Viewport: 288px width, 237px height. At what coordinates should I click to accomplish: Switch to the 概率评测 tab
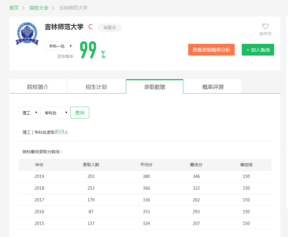[x=213, y=87]
